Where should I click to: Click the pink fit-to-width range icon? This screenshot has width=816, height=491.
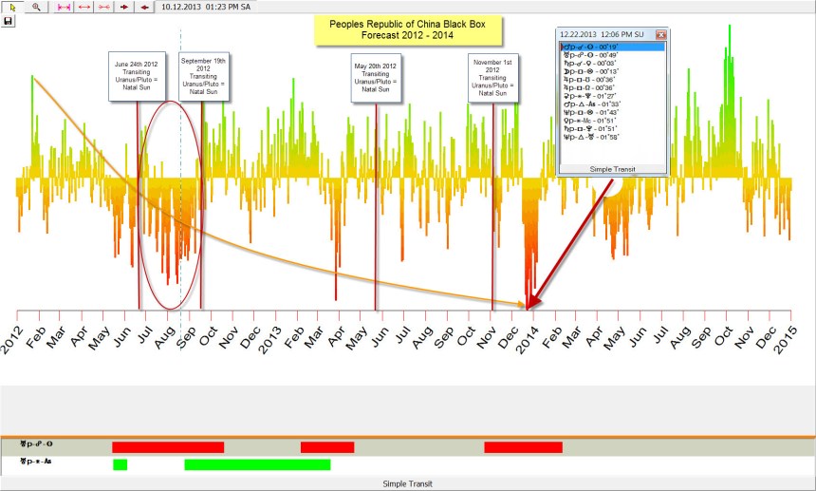(x=64, y=7)
